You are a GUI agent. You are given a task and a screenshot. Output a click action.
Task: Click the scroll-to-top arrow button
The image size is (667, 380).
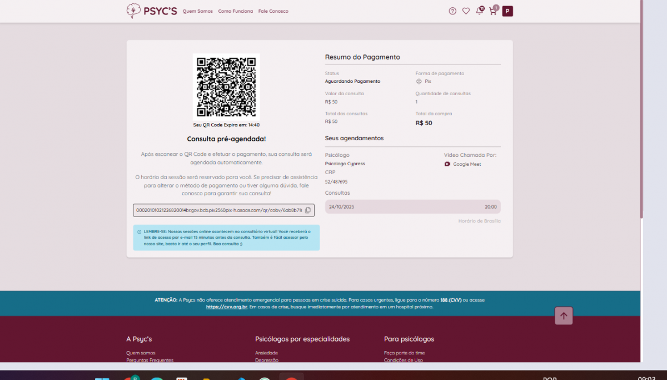click(x=564, y=316)
